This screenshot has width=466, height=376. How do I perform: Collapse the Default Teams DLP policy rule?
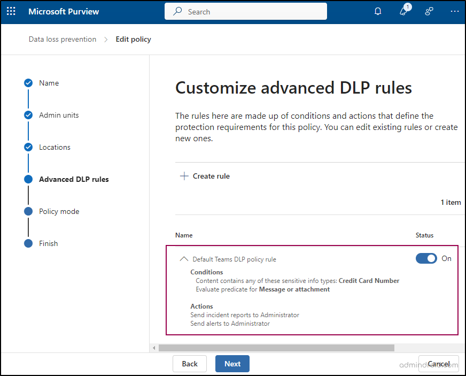(184, 259)
